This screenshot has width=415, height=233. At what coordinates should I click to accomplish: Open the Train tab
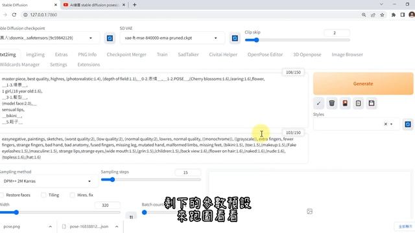pyautogui.click(x=162, y=54)
